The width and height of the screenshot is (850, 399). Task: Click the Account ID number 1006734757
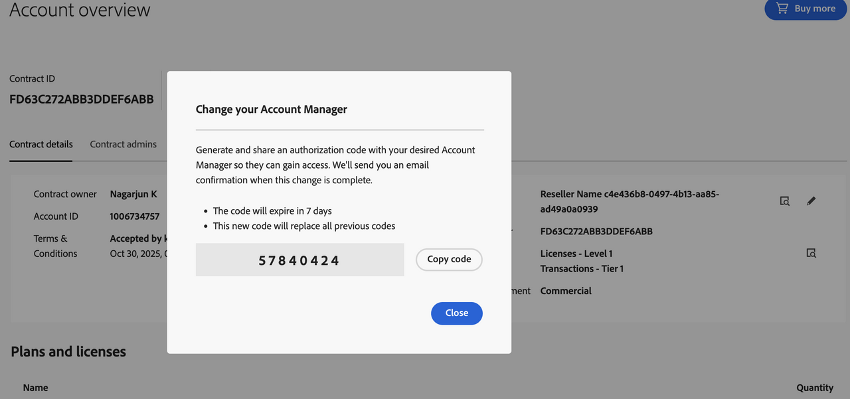(x=135, y=216)
